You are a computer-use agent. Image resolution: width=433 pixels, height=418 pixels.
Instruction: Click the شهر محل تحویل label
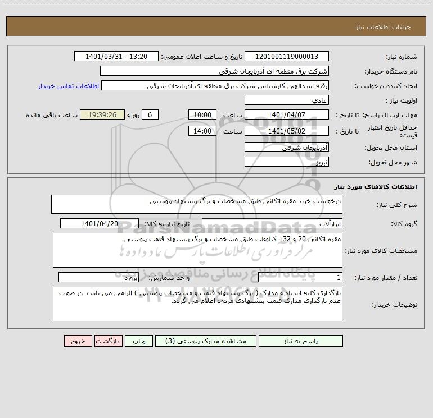tap(393, 162)
